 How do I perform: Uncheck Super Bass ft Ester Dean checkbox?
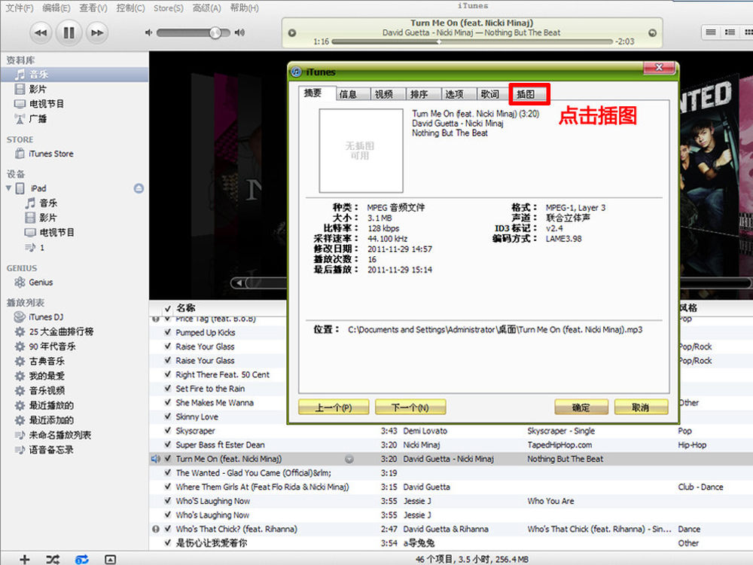coord(168,444)
